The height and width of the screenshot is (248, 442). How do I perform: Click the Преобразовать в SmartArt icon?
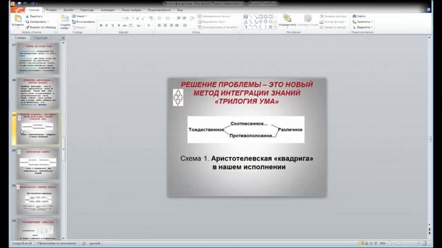(x=200, y=27)
